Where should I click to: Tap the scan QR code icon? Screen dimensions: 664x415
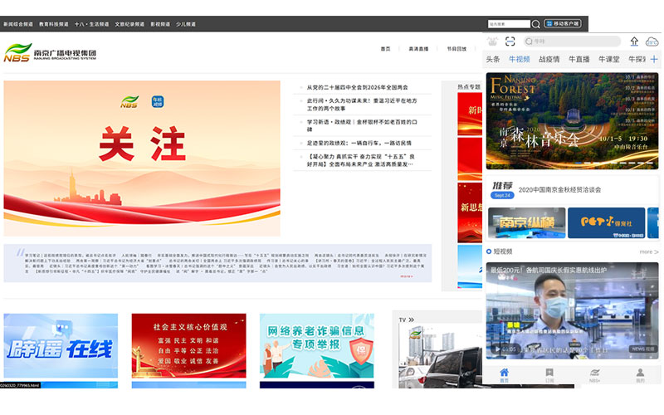click(510, 41)
